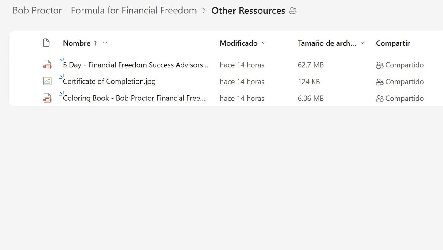Open the 5 Day - Financial Freedom Success Advisors file
Screen dimensions: 443x250
[x=136, y=65]
